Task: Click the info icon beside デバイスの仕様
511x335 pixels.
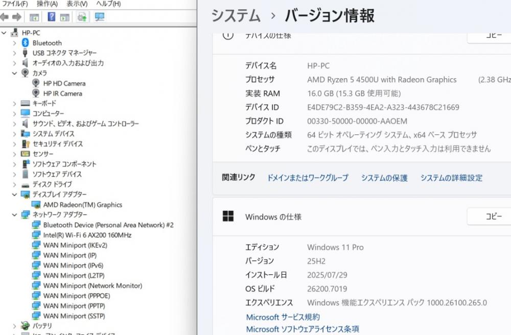Action: click(x=228, y=35)
